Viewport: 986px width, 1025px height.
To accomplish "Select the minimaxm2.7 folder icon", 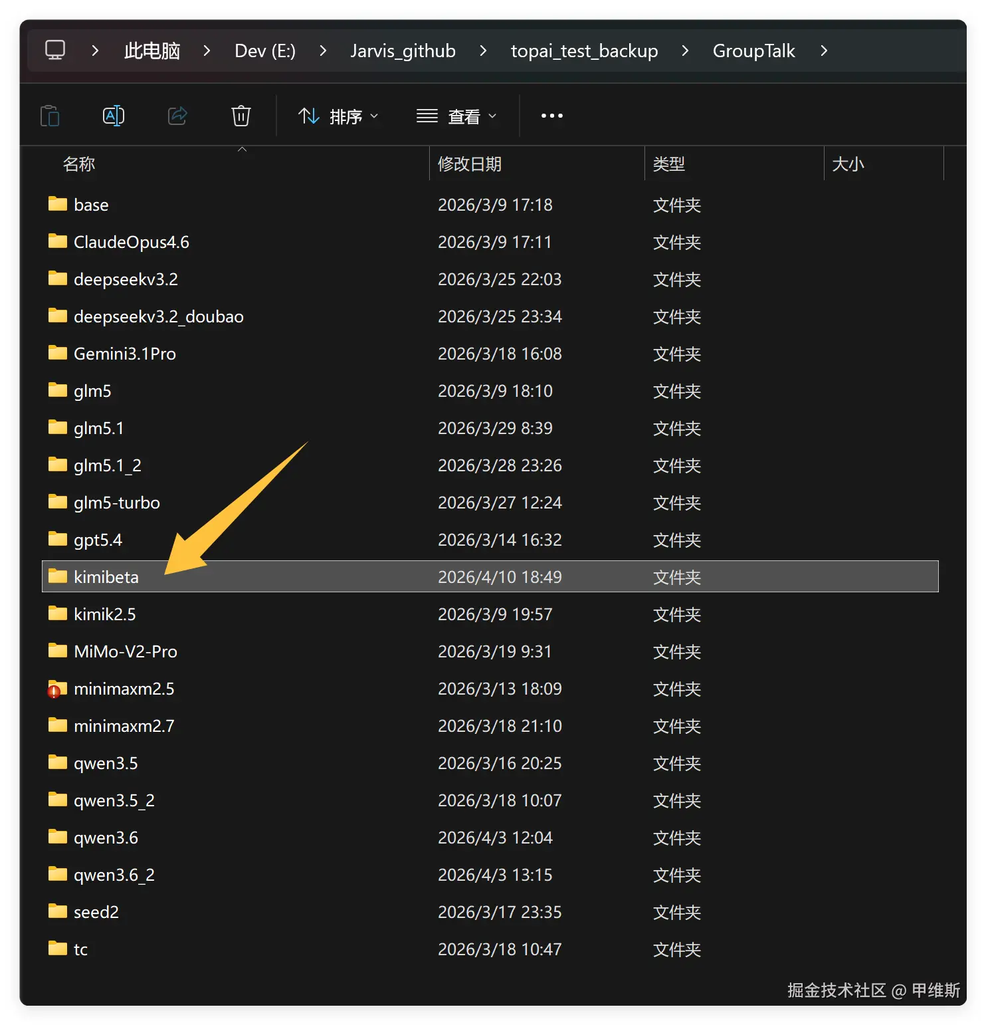I will tap(58, 725).
